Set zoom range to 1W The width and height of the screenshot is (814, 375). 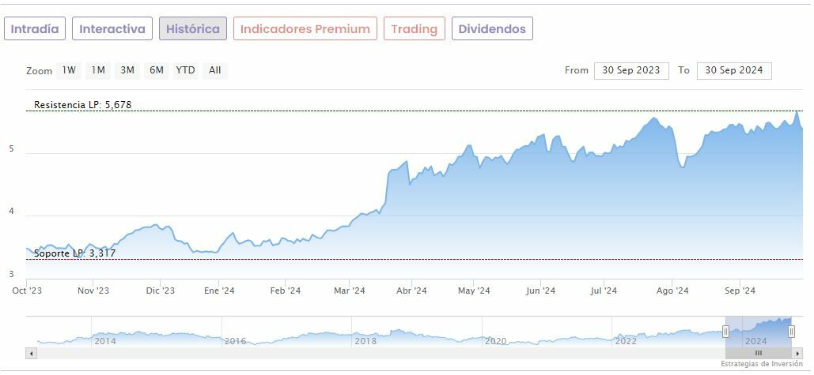click(x=70, y=70)
